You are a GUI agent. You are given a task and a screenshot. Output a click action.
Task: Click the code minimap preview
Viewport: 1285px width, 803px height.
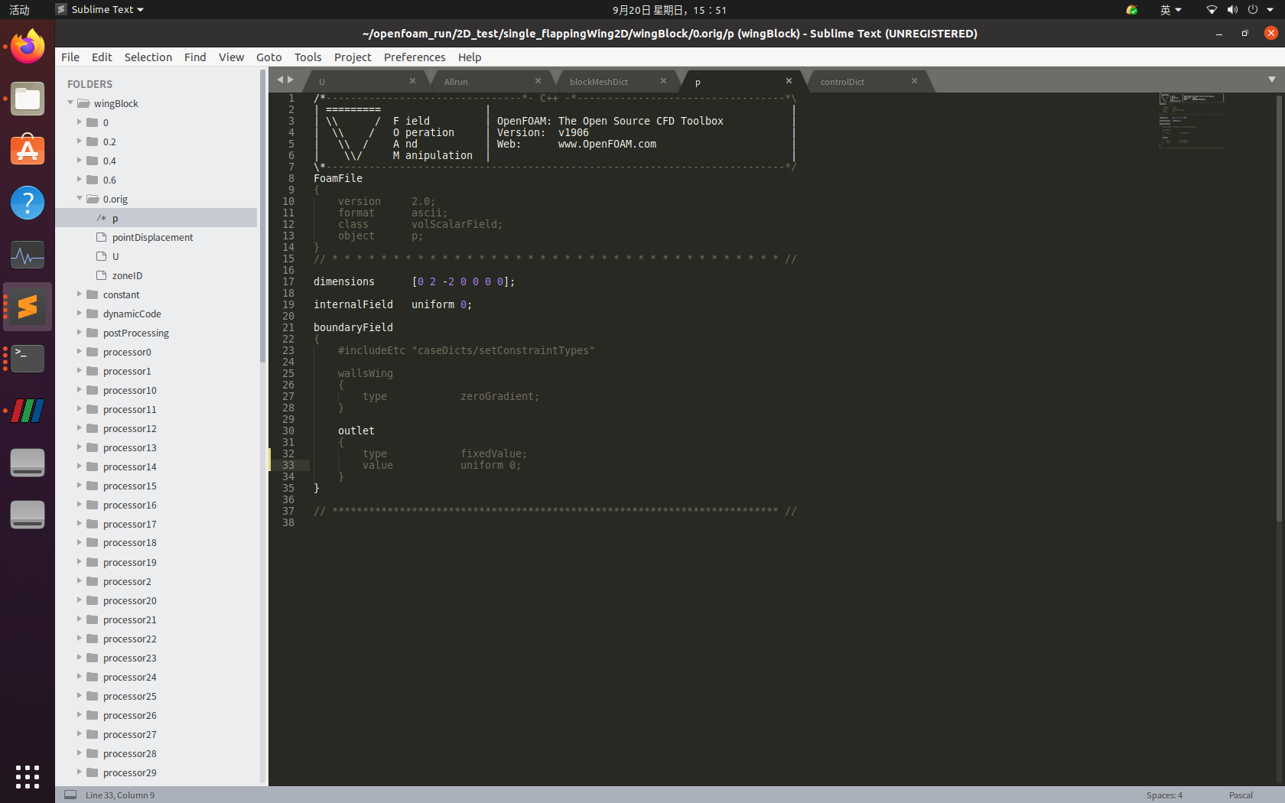pos(1192,120)
